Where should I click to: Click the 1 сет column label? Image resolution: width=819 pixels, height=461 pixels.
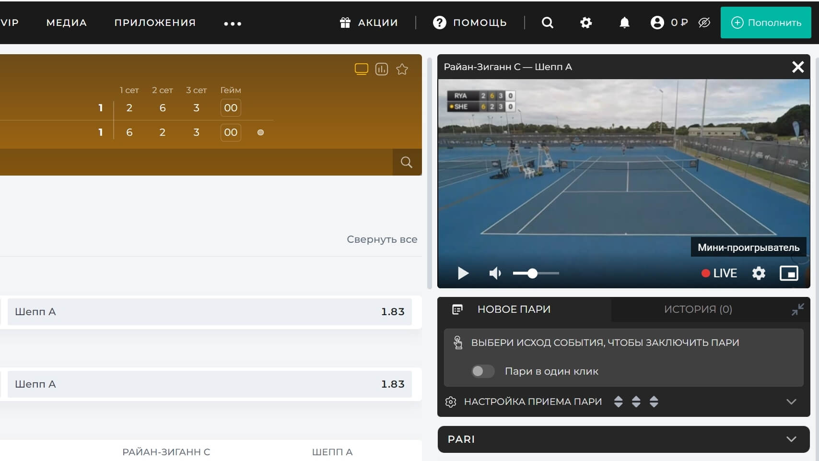pos(129,90)
